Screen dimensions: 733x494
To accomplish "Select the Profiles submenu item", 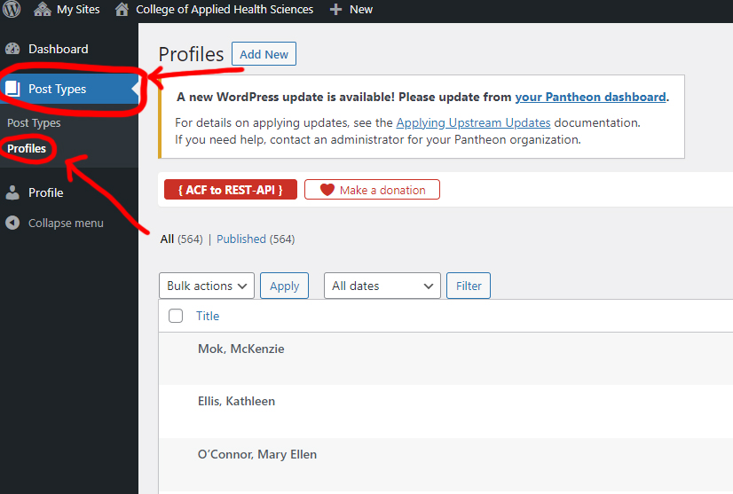I will click(27, 149).
